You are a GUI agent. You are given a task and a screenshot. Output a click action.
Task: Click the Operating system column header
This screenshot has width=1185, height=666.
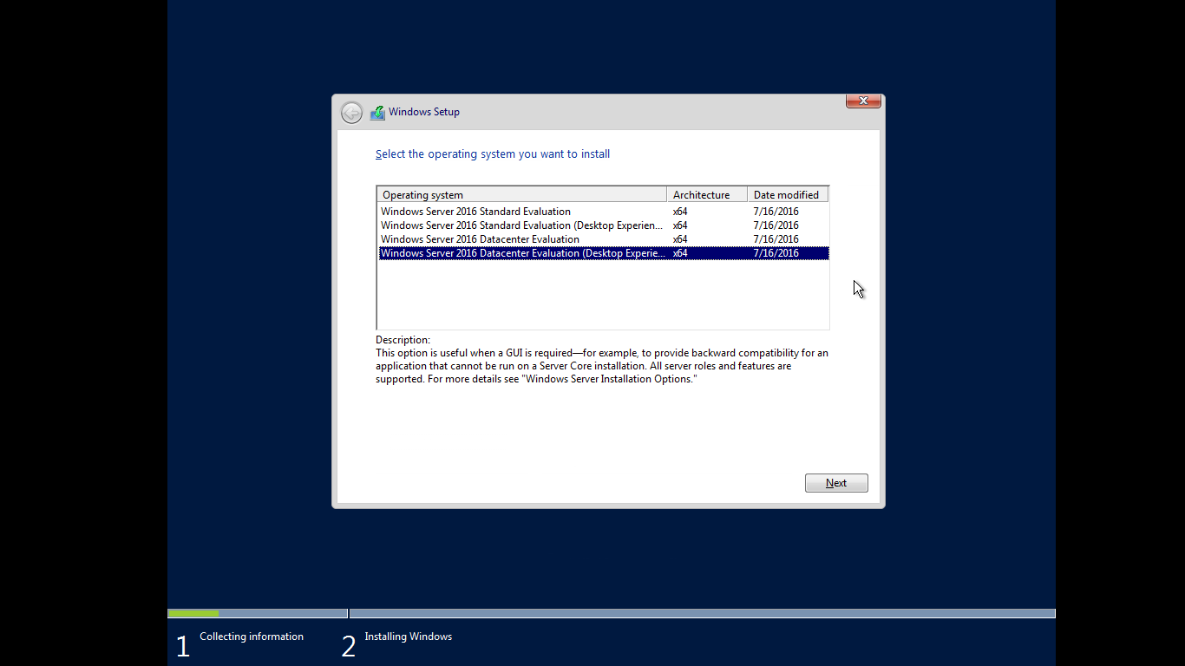point(522,195)
